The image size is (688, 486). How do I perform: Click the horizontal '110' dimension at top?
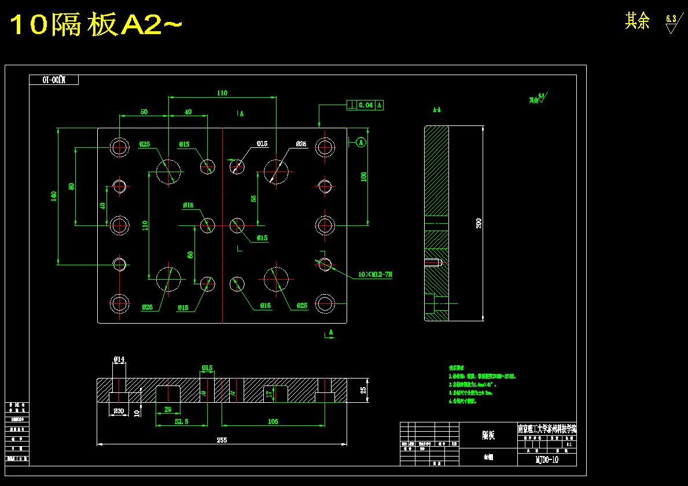point(222,93)
